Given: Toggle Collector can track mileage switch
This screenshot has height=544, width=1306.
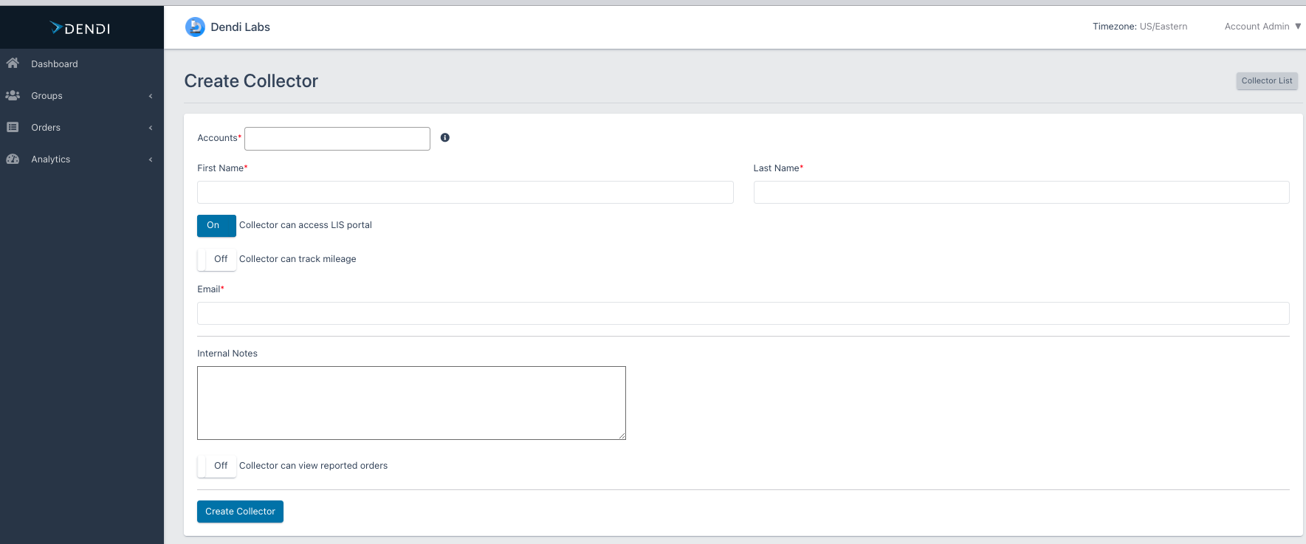Looking at the screenshot, I should coord(216,259).
